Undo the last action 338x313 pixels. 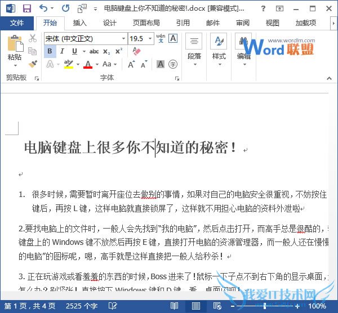point(43,8)
